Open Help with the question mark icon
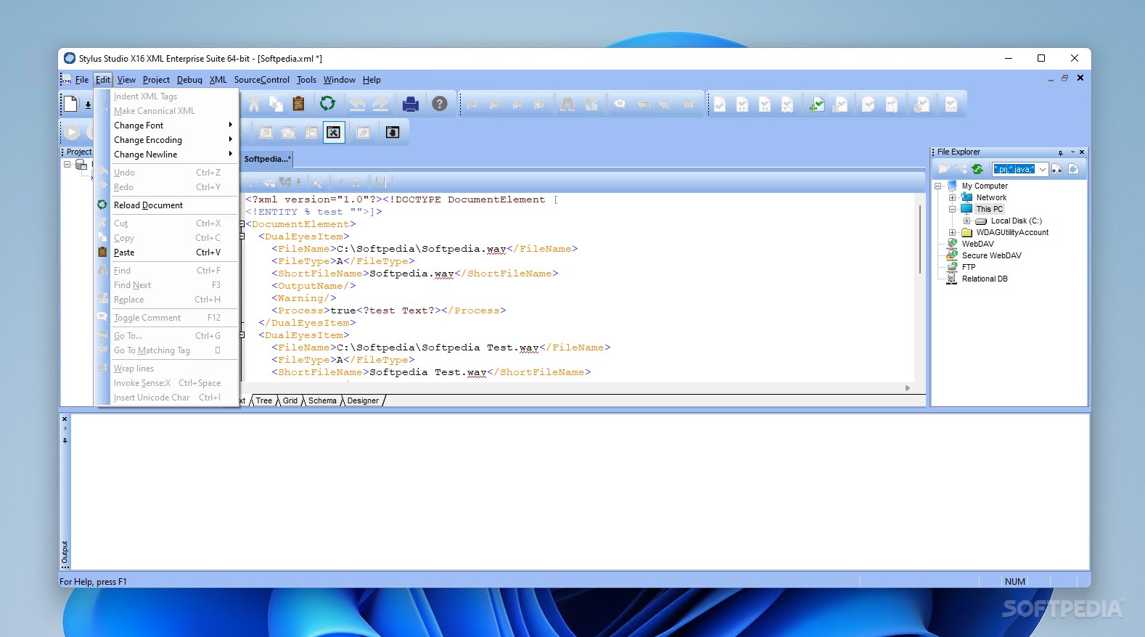The height and width of the screenshot is (637, 1145). coord(440,104)
